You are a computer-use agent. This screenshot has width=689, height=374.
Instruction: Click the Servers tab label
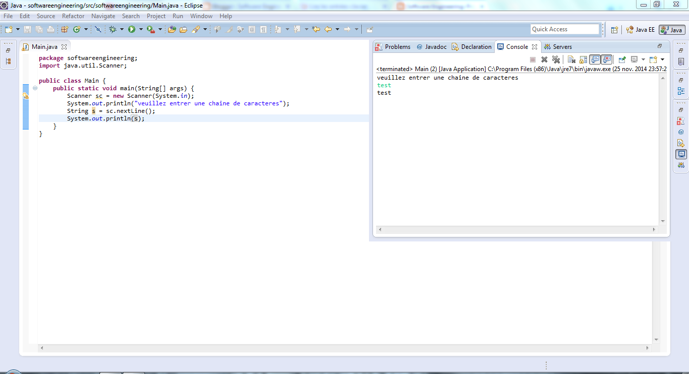(x=562, y=46)
